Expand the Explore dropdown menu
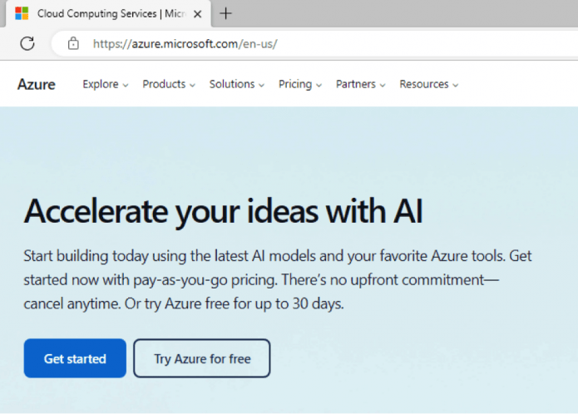 click(106, 84)
